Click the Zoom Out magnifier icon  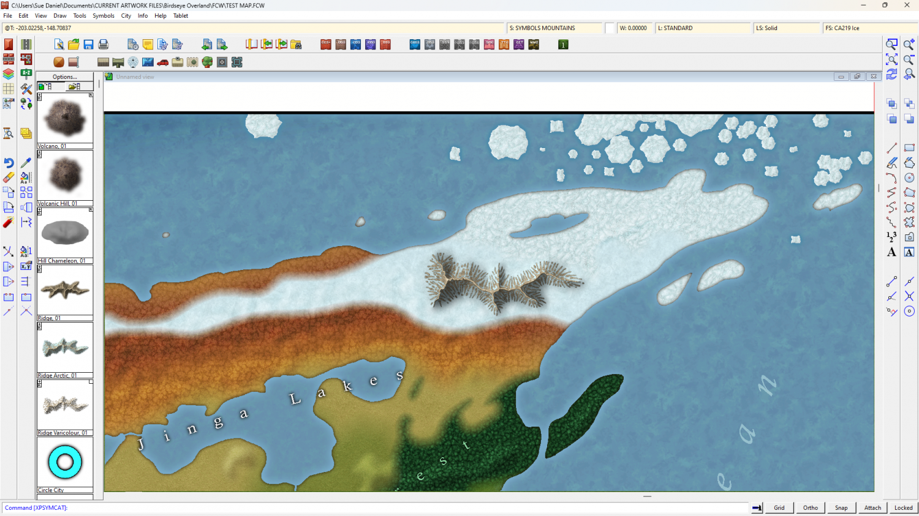tap(909, 59)
